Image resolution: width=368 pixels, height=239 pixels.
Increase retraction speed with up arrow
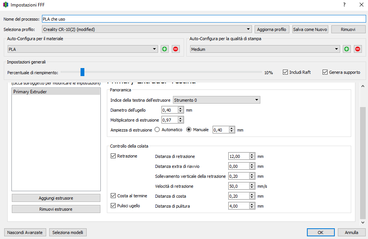coord(252,184)
